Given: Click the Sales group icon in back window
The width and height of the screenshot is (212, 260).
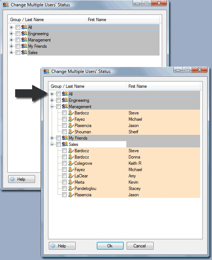Looking at the screenshot, I should pos(24,52).
